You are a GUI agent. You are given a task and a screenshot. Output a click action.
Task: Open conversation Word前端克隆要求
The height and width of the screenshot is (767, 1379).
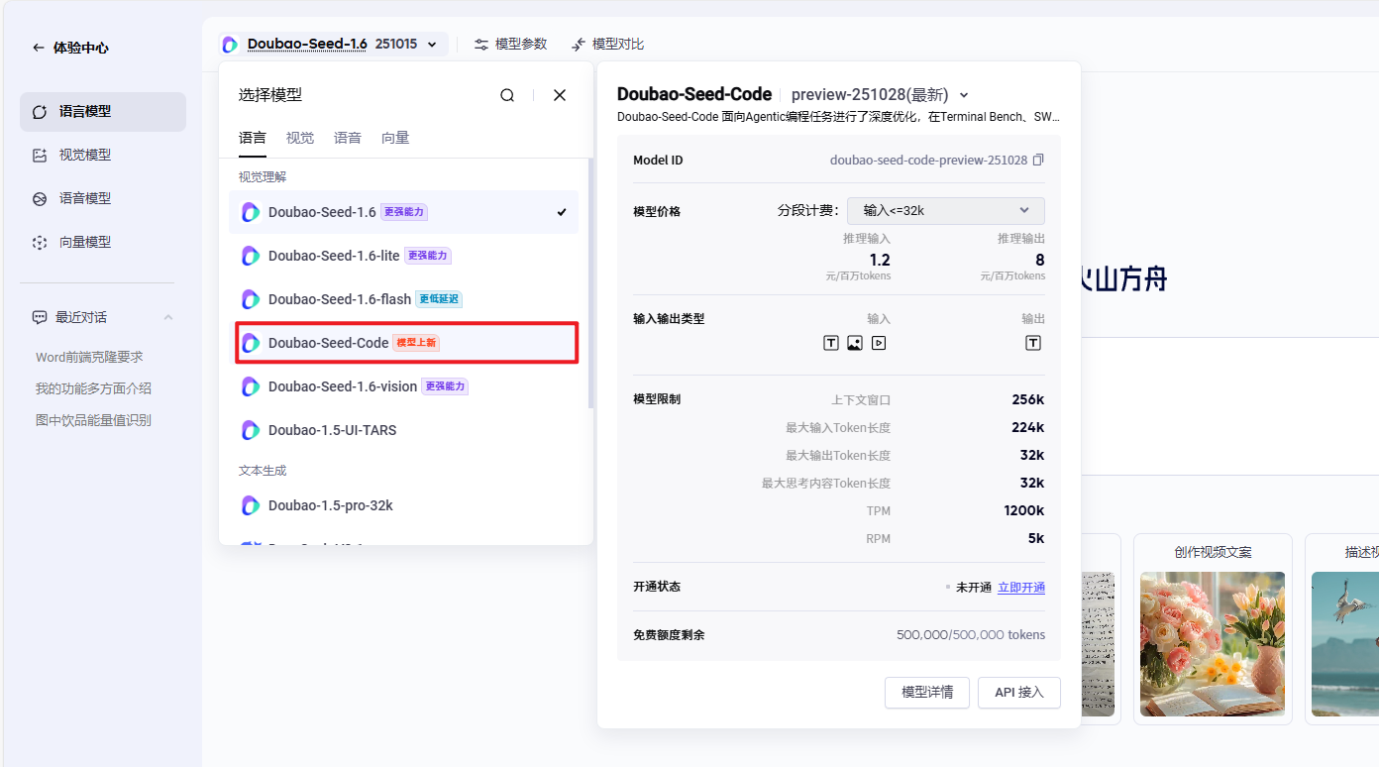92,356
